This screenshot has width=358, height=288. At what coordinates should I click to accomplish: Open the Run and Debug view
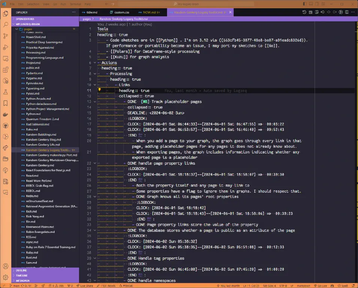[6, 47]
